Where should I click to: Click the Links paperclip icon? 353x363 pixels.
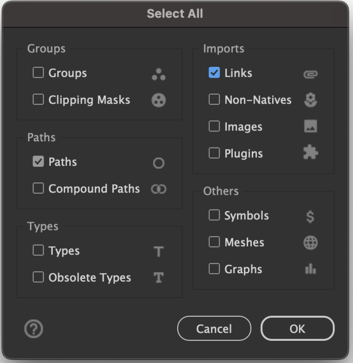(x=310, y=74)
